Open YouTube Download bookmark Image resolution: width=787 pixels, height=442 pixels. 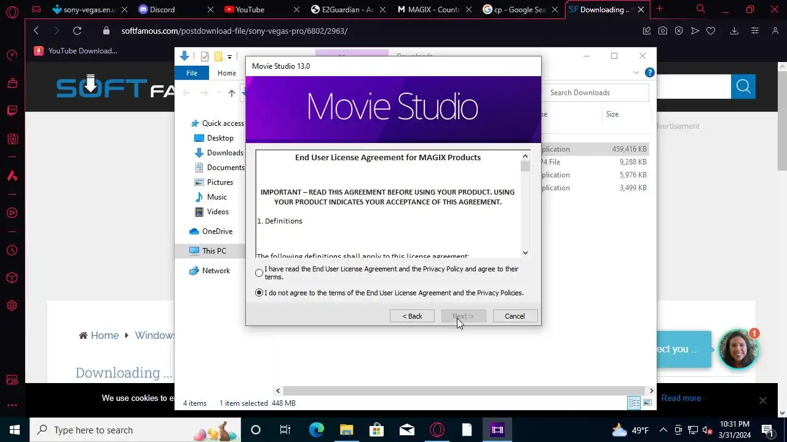coord(76,51)
